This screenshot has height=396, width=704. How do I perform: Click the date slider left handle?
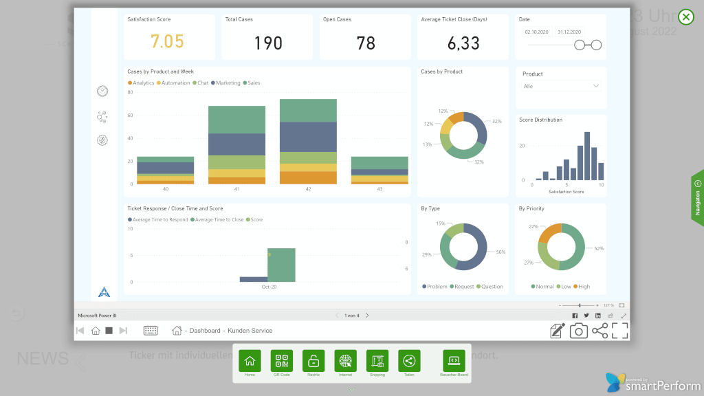(580, 45)
